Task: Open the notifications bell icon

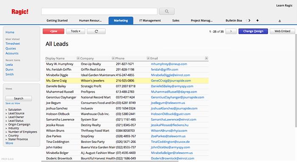Action: [x=280, y=21]
